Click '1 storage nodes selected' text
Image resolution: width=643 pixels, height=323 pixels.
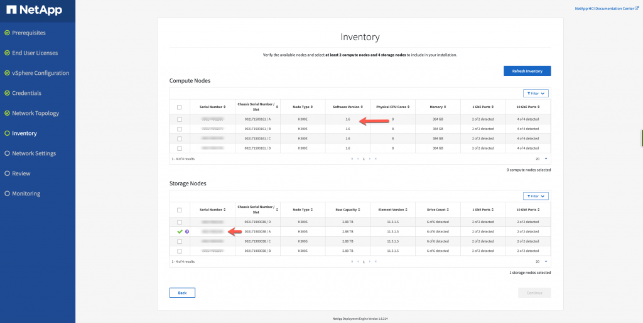(530, 273)
